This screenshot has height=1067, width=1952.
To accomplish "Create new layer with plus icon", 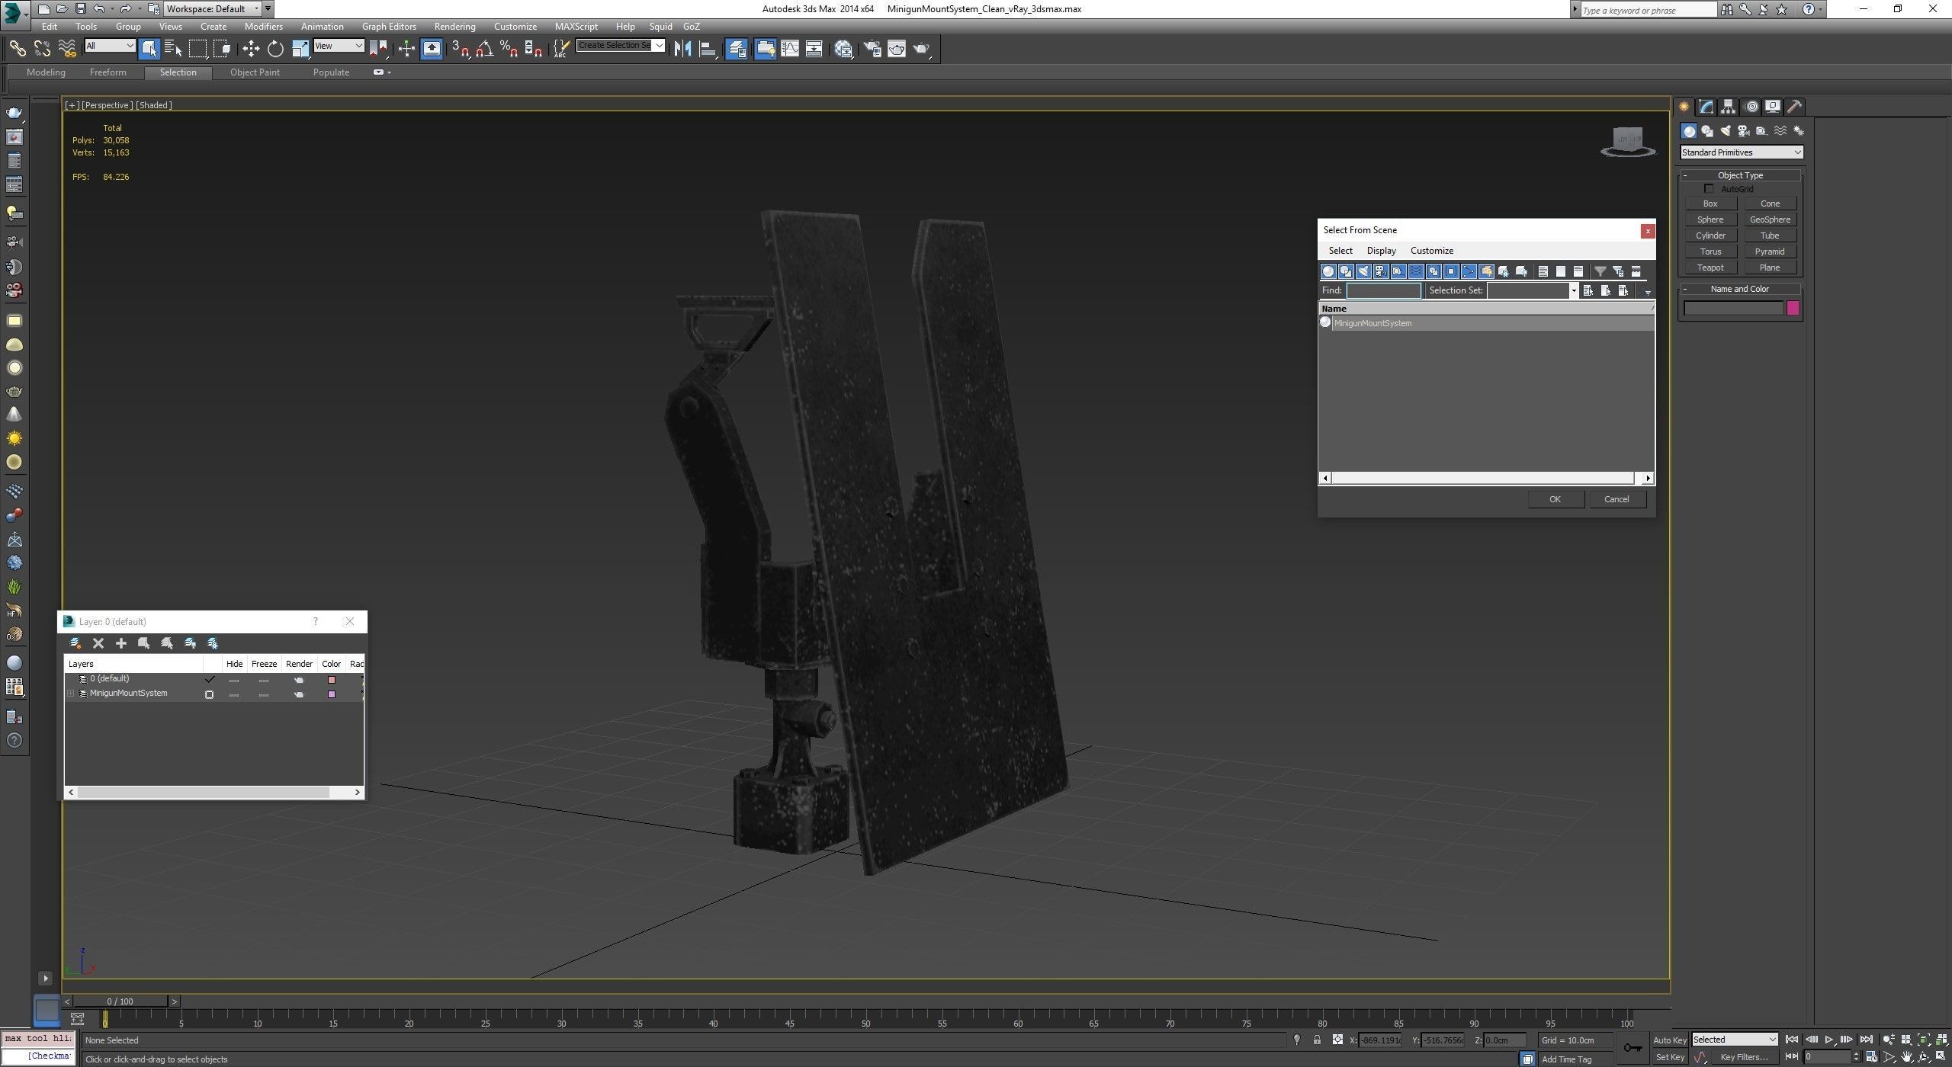I will click(x=120, y=643).
